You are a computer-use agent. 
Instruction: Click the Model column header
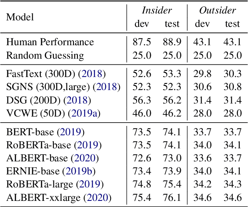click(x=20, y=18)
